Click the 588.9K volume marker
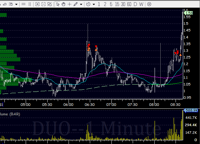Image resolution: width=200 pixels, height=144 pixels. [191, 110]
